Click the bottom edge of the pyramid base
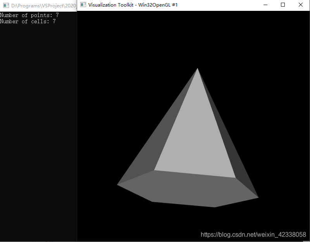This screenshot has height=242, width=310. click(x=186, y=203)
